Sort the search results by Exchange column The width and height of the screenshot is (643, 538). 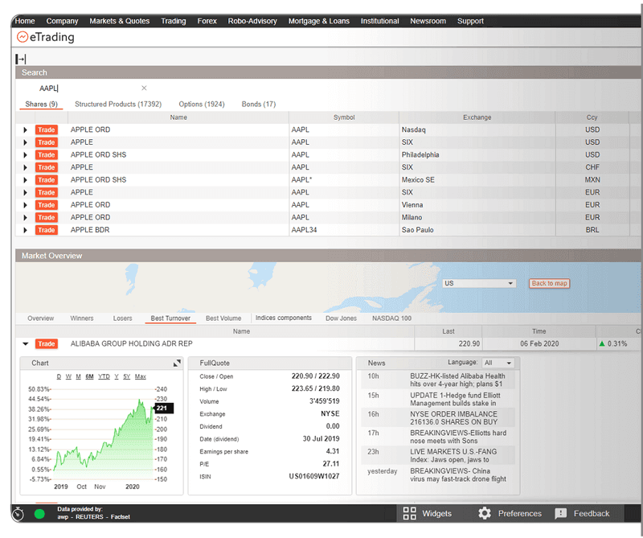(477, 117)
